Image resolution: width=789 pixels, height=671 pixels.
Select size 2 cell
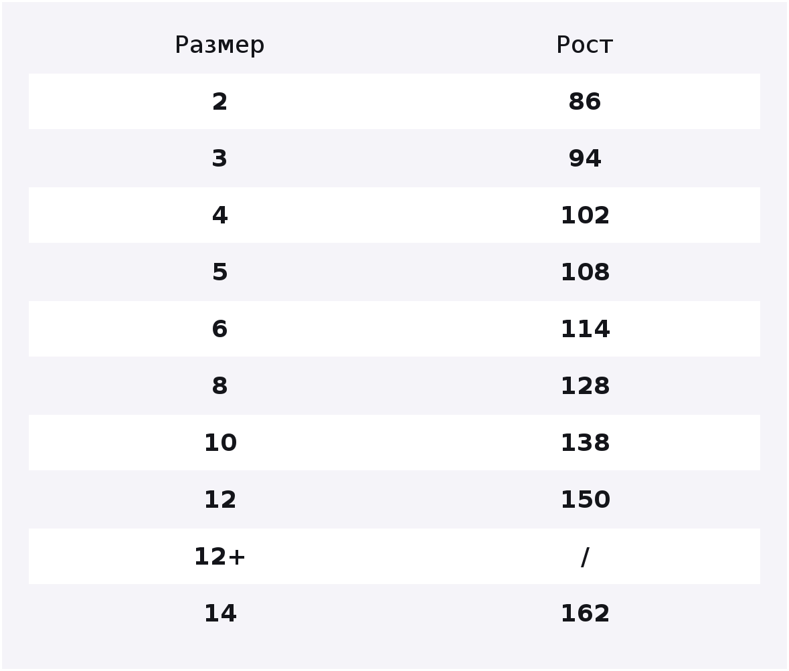[220, 102]
